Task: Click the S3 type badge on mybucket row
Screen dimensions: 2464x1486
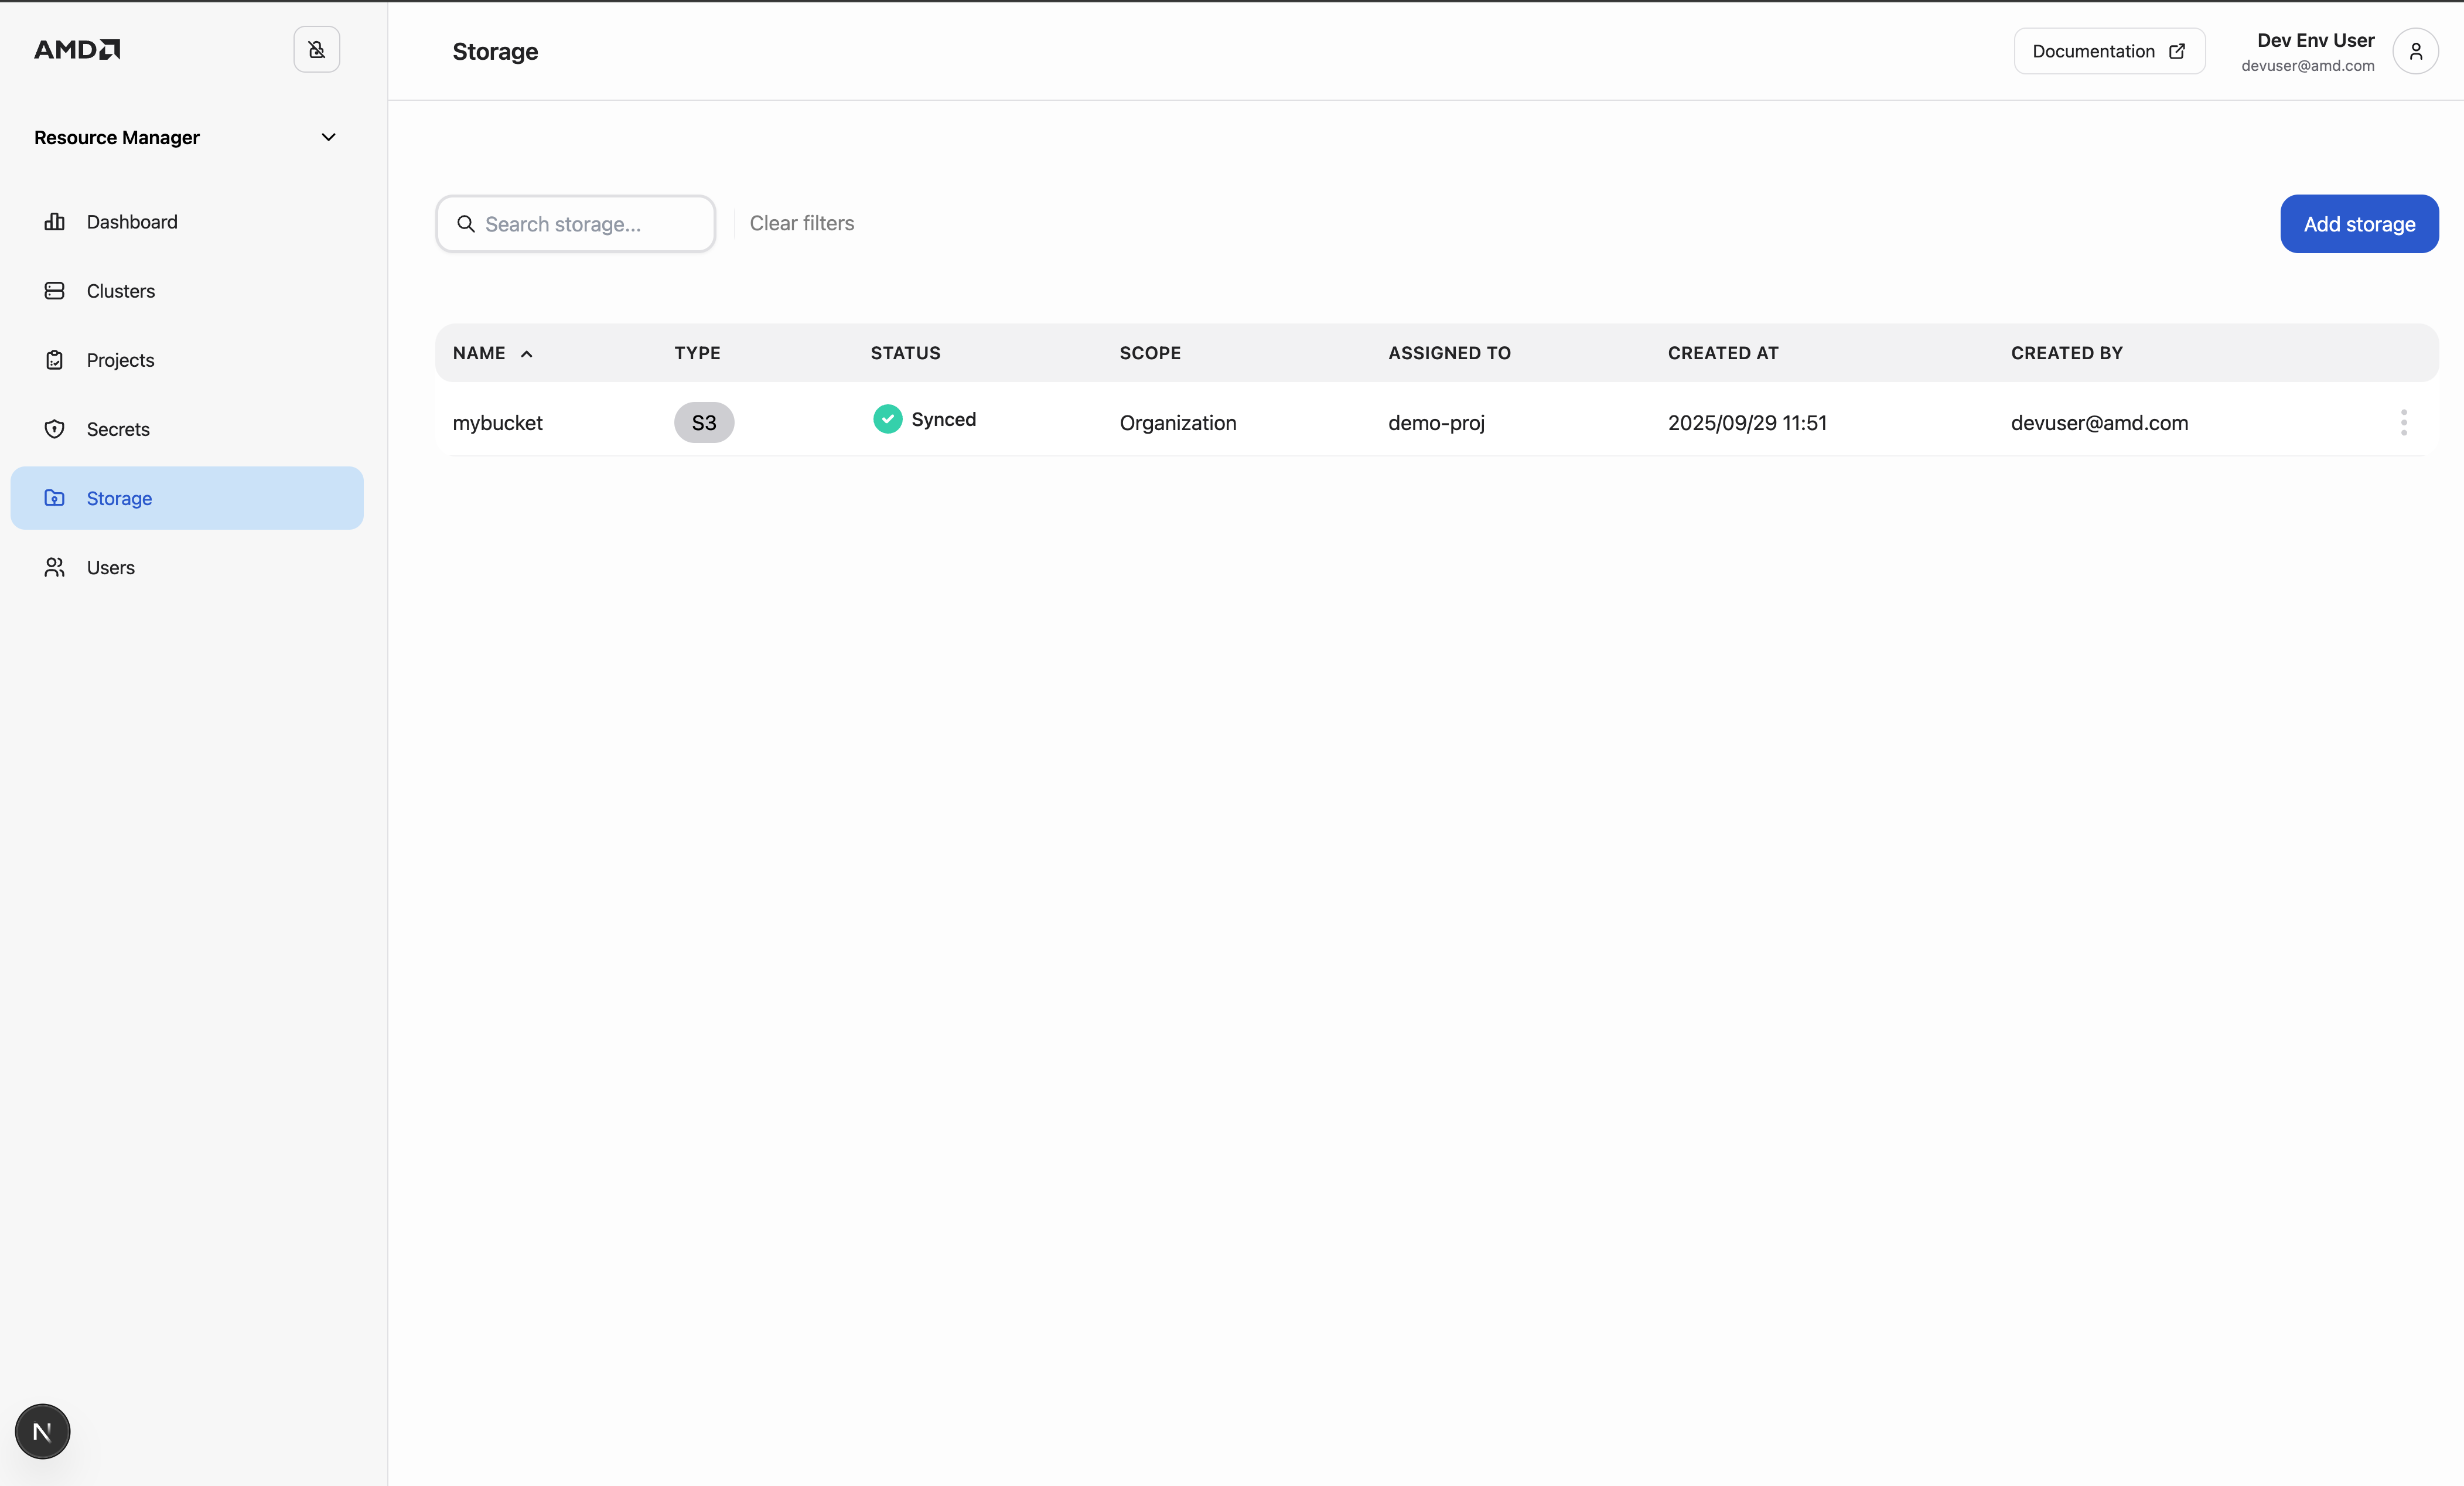Action: 703,422
